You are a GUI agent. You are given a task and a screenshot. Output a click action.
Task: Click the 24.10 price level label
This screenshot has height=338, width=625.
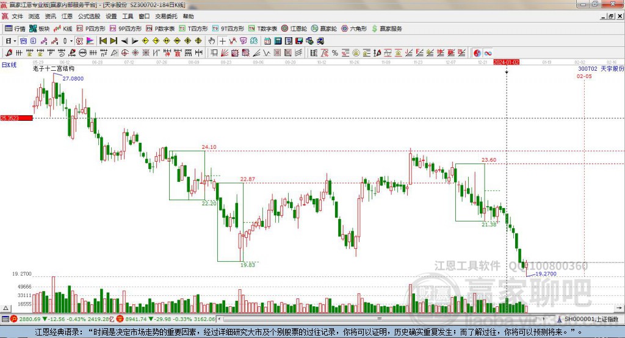pos(209,147)
